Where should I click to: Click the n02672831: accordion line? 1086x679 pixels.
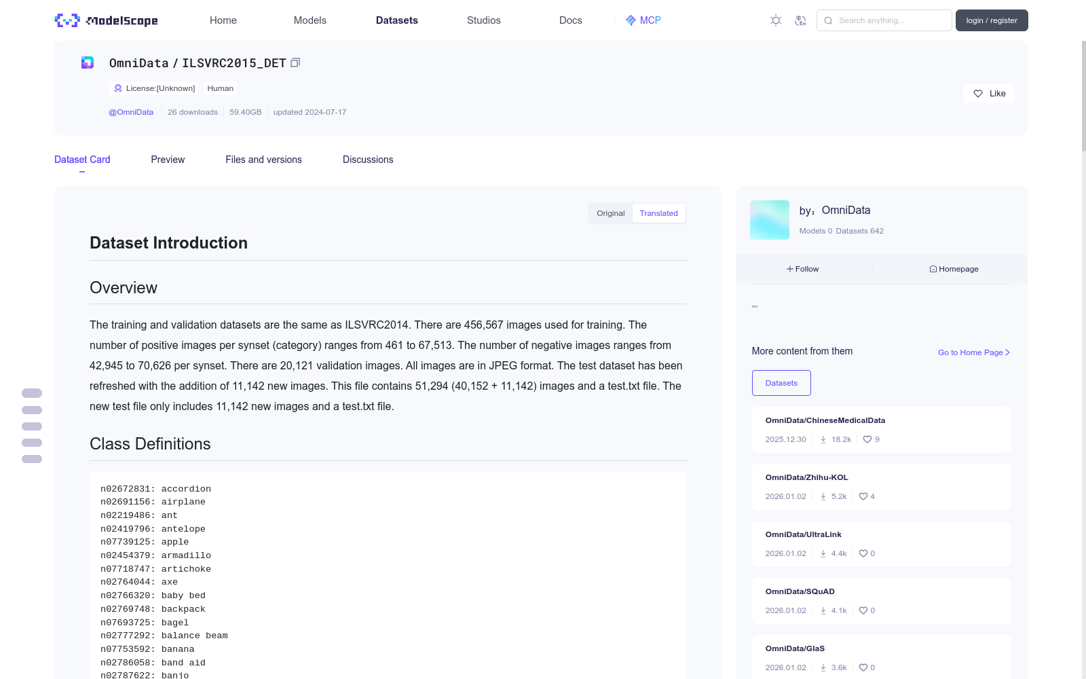(155, 489)
